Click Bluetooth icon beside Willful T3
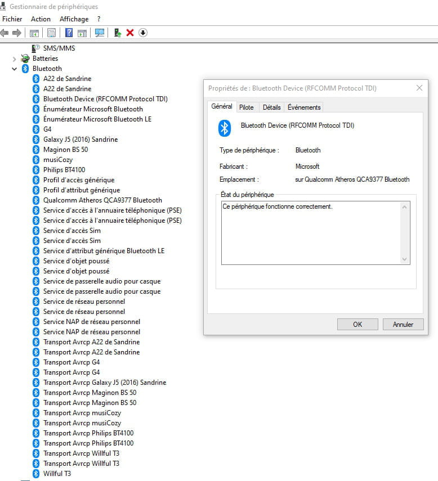This screenshot has width=438, height=481. (36, 473)
